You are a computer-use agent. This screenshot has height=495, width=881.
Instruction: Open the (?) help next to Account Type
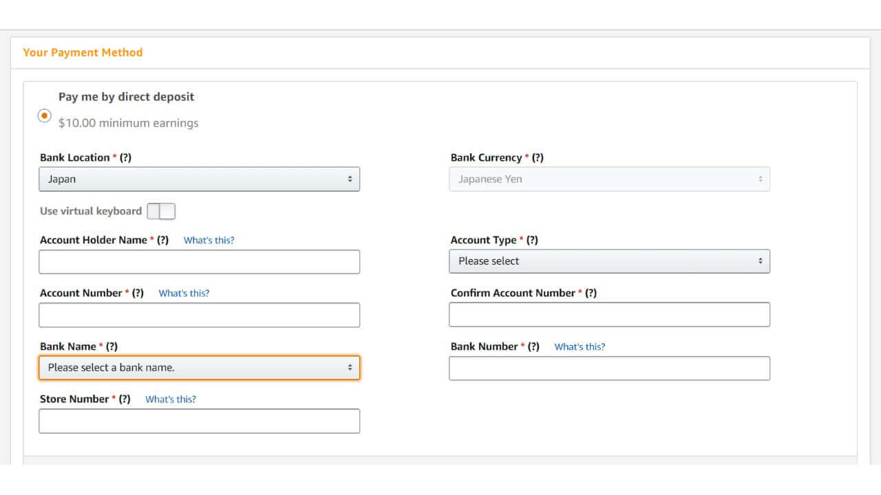pyautogui.click(x=532, y=240)
